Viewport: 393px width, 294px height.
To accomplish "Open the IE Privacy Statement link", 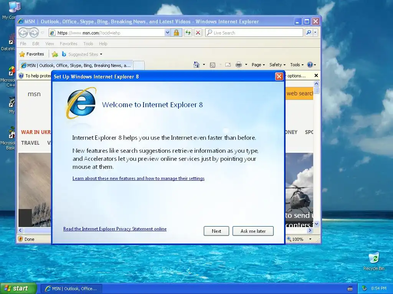I will (115, 229).
